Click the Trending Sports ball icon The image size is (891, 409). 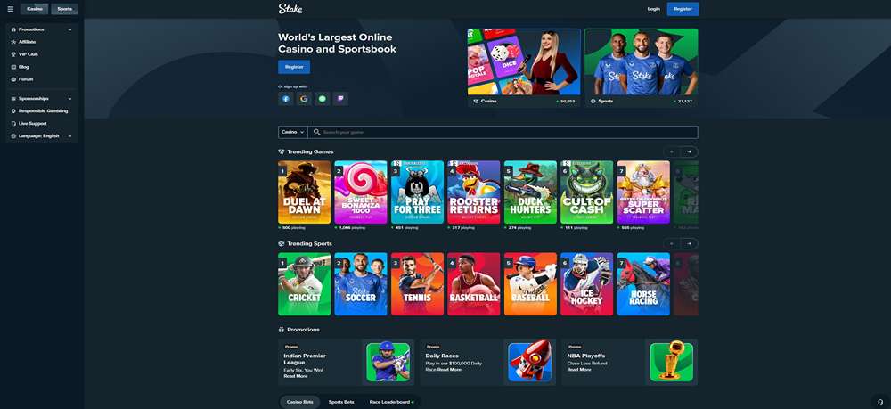[282, 243]
